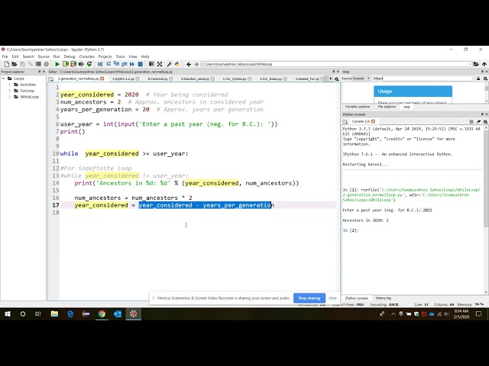
Task: Interrupt kernel with console stop square
Action: 471,121
